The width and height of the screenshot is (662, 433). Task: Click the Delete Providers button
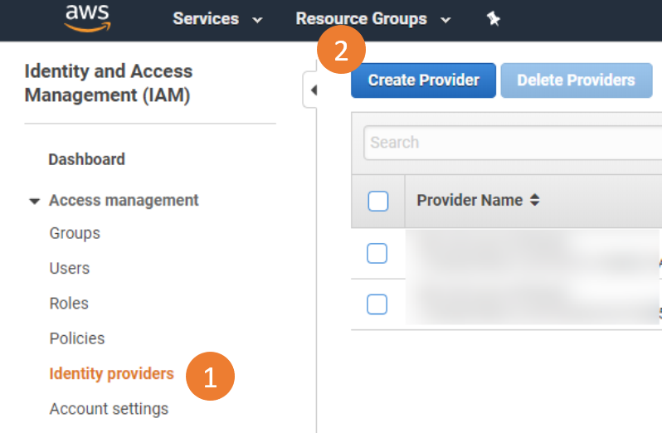coord(577,80)
